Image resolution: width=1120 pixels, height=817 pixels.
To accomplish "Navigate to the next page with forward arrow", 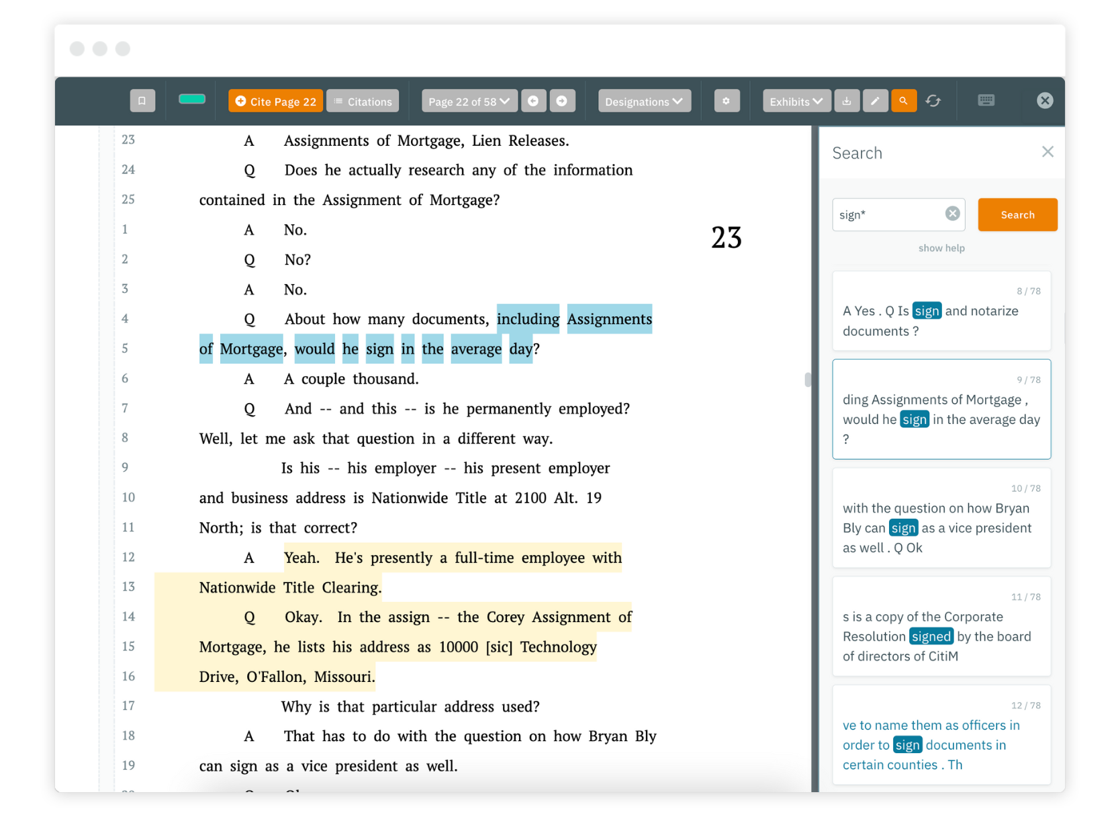I will click(563, 101).
